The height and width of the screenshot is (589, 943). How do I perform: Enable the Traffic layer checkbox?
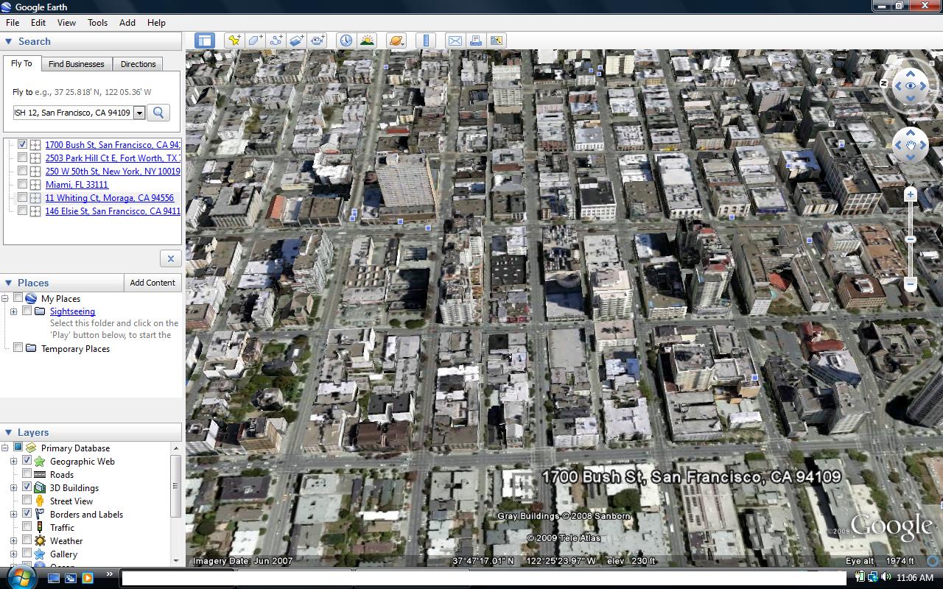pyautogui.click(x=27, y=527)
